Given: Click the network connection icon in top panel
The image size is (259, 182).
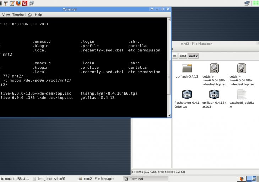Looking at the screenshot, I should tap(247, 3).
